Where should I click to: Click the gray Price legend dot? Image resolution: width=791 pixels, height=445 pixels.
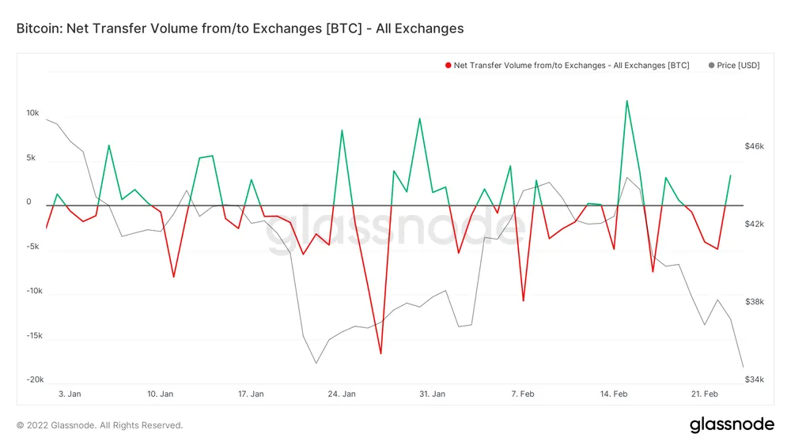(x=712, y=66)
